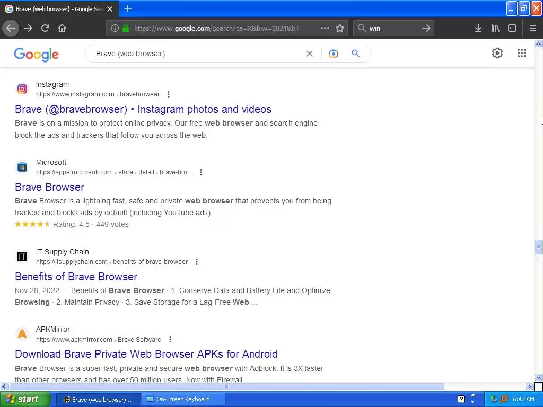Open more options for IT Supply Chain result
Viewport: 543px width, 407px height.
point(197,262)
